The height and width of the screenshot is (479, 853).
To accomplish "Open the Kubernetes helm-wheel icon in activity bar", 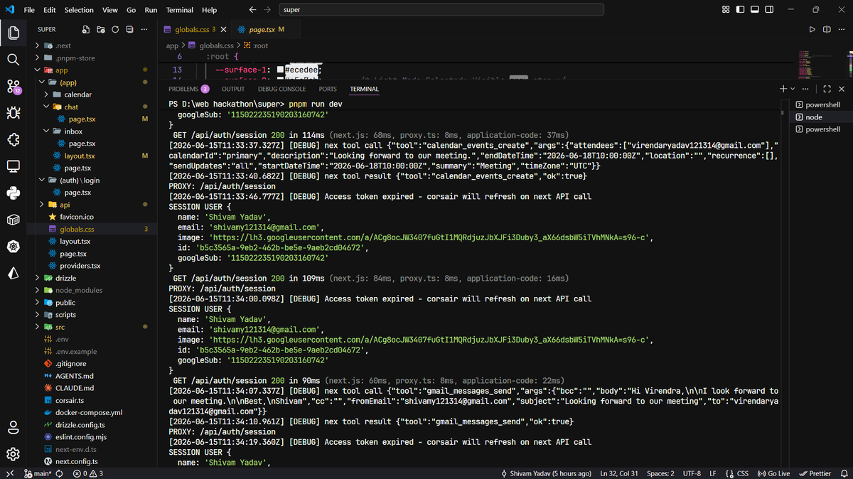I will point(13,247).
